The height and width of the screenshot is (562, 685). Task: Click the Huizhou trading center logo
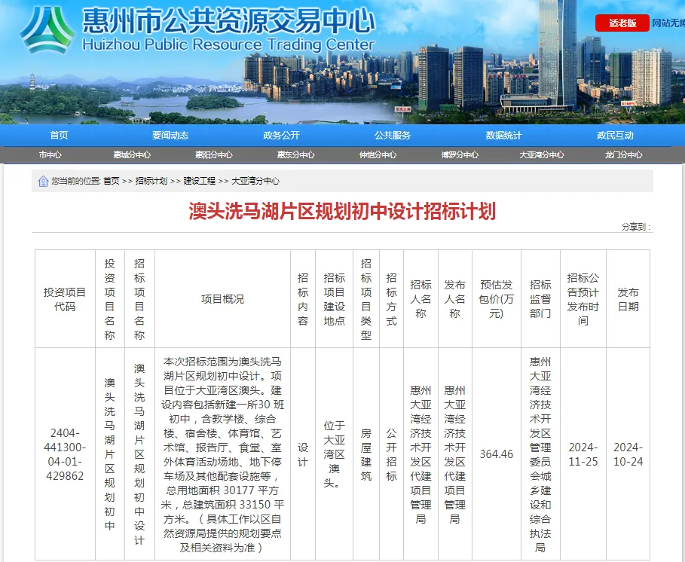[x=47, y=30]
